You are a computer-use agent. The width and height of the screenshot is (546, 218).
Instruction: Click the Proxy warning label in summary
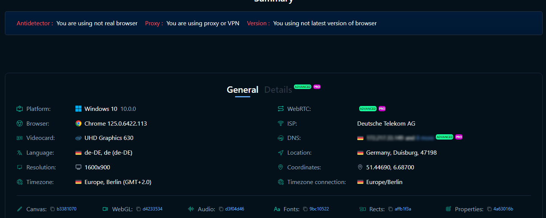point(154,23)
